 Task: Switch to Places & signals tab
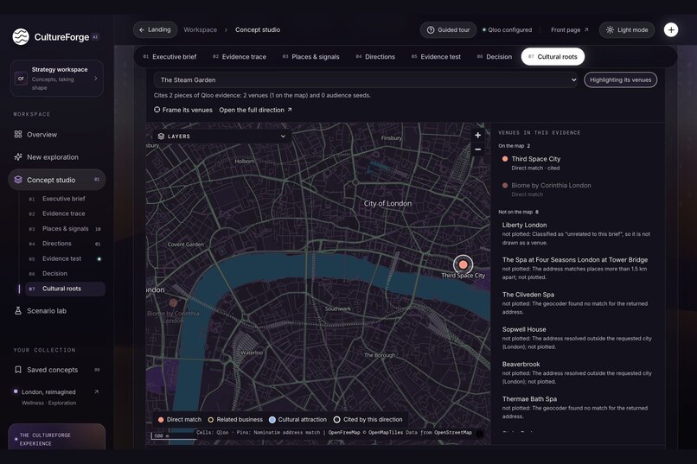(x=310, y=57)
